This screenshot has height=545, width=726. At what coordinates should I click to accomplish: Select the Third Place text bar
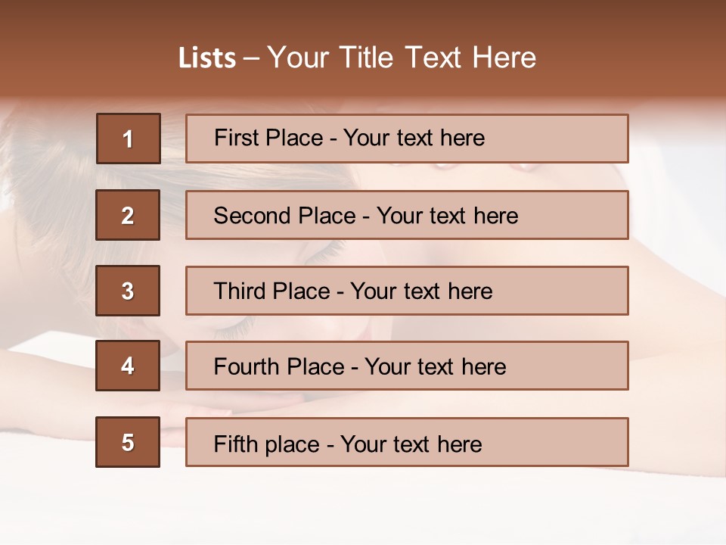[407, 291]
